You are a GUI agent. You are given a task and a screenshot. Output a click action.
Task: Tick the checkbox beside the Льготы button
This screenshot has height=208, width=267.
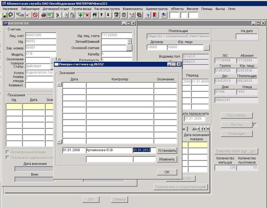tap(255, 125)
